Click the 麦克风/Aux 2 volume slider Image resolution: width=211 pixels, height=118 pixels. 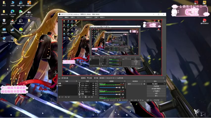coord(108,94)
